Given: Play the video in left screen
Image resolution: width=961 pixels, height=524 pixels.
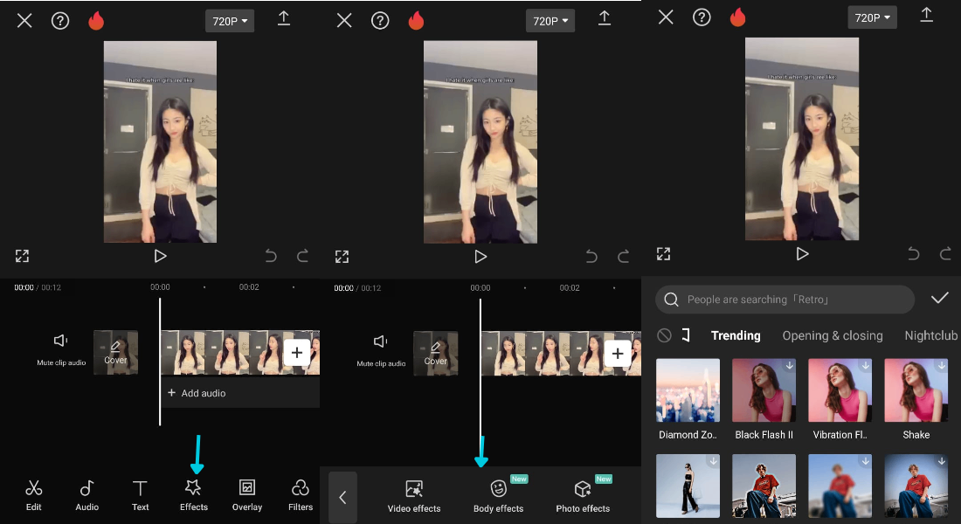Looking at the screenshot, I should (x=160, y=256).
